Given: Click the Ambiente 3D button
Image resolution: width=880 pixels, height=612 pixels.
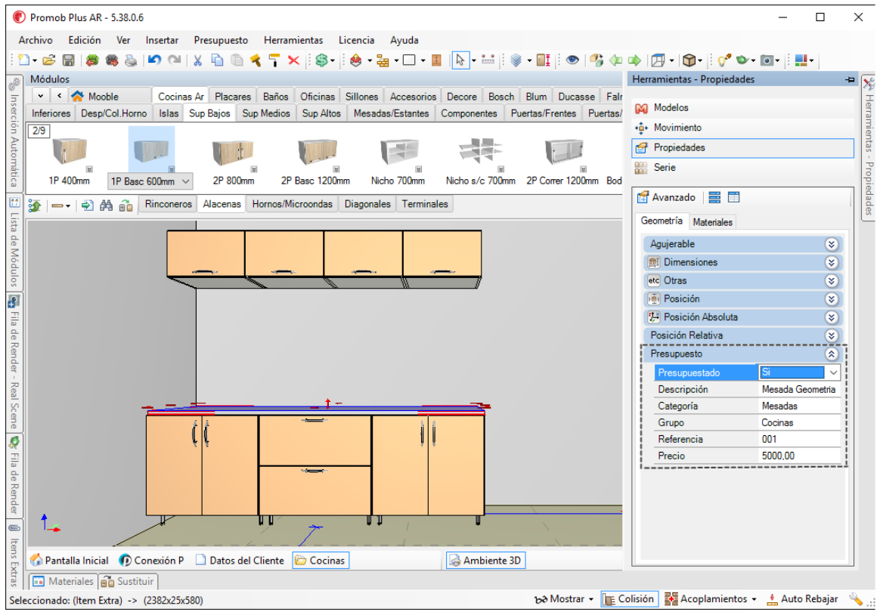Looking at the screenshot, I should 486,561.
